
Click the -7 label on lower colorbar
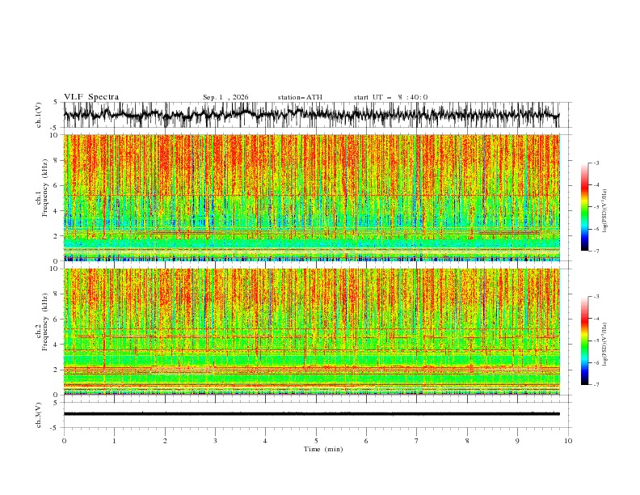(596, 384)
